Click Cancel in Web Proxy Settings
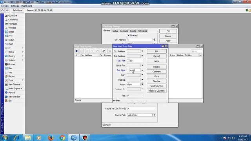 168,36
